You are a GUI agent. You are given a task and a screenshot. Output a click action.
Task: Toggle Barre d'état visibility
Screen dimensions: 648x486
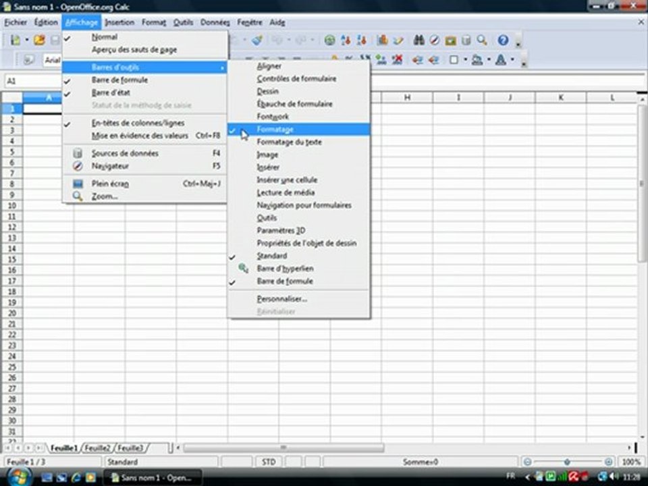tap(144, 92)
